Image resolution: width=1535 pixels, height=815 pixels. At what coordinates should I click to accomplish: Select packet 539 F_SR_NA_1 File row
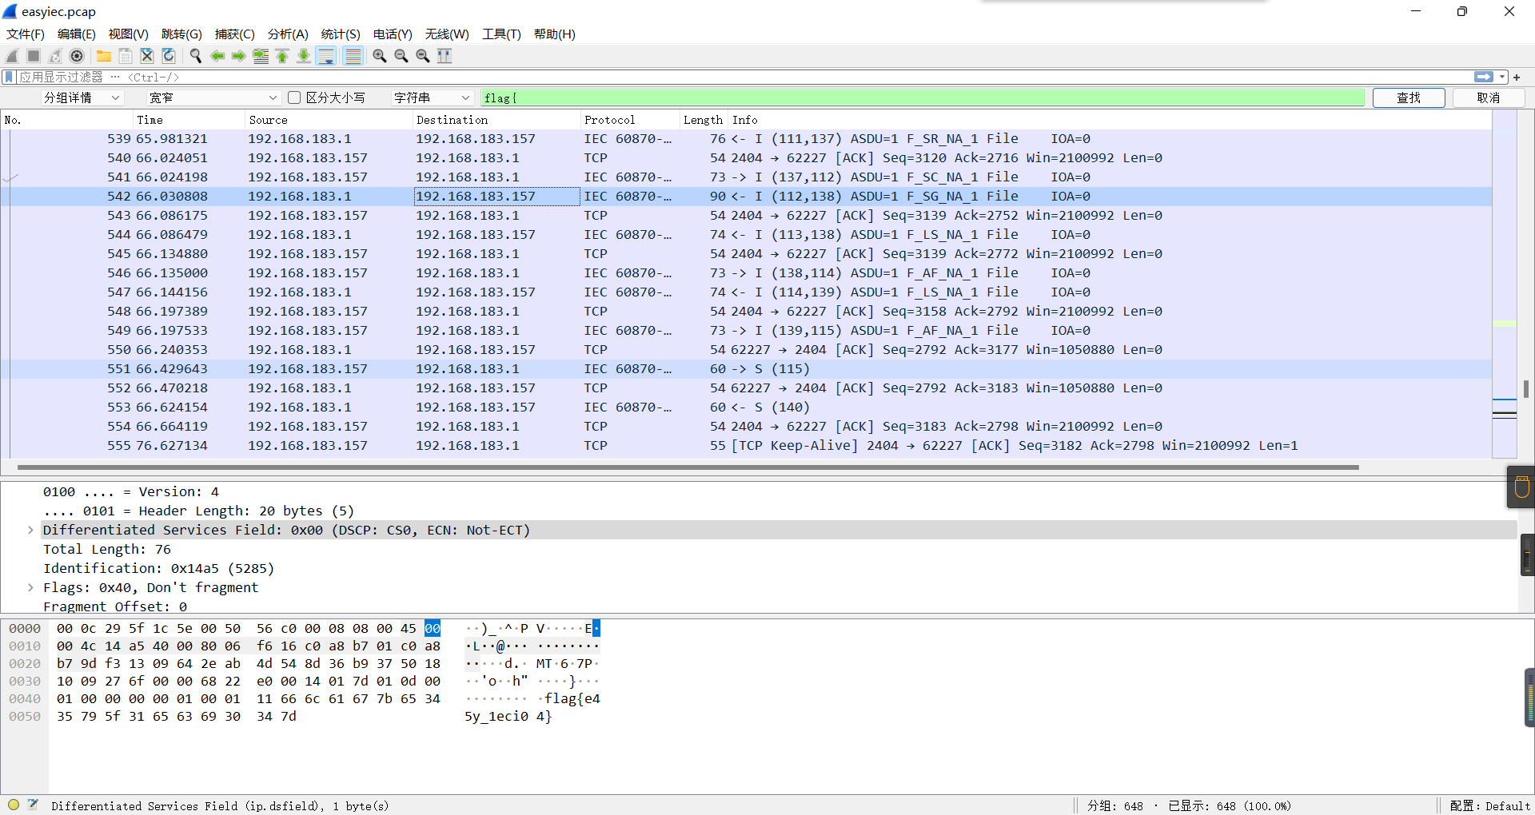tap(746, 139)
